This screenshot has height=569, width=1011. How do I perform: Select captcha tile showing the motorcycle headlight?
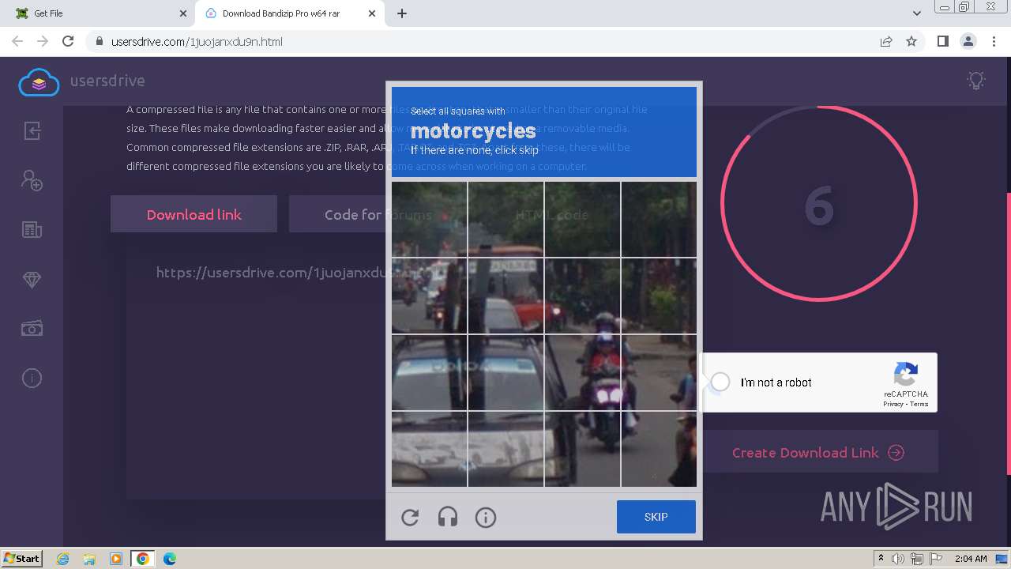[582, 373]
